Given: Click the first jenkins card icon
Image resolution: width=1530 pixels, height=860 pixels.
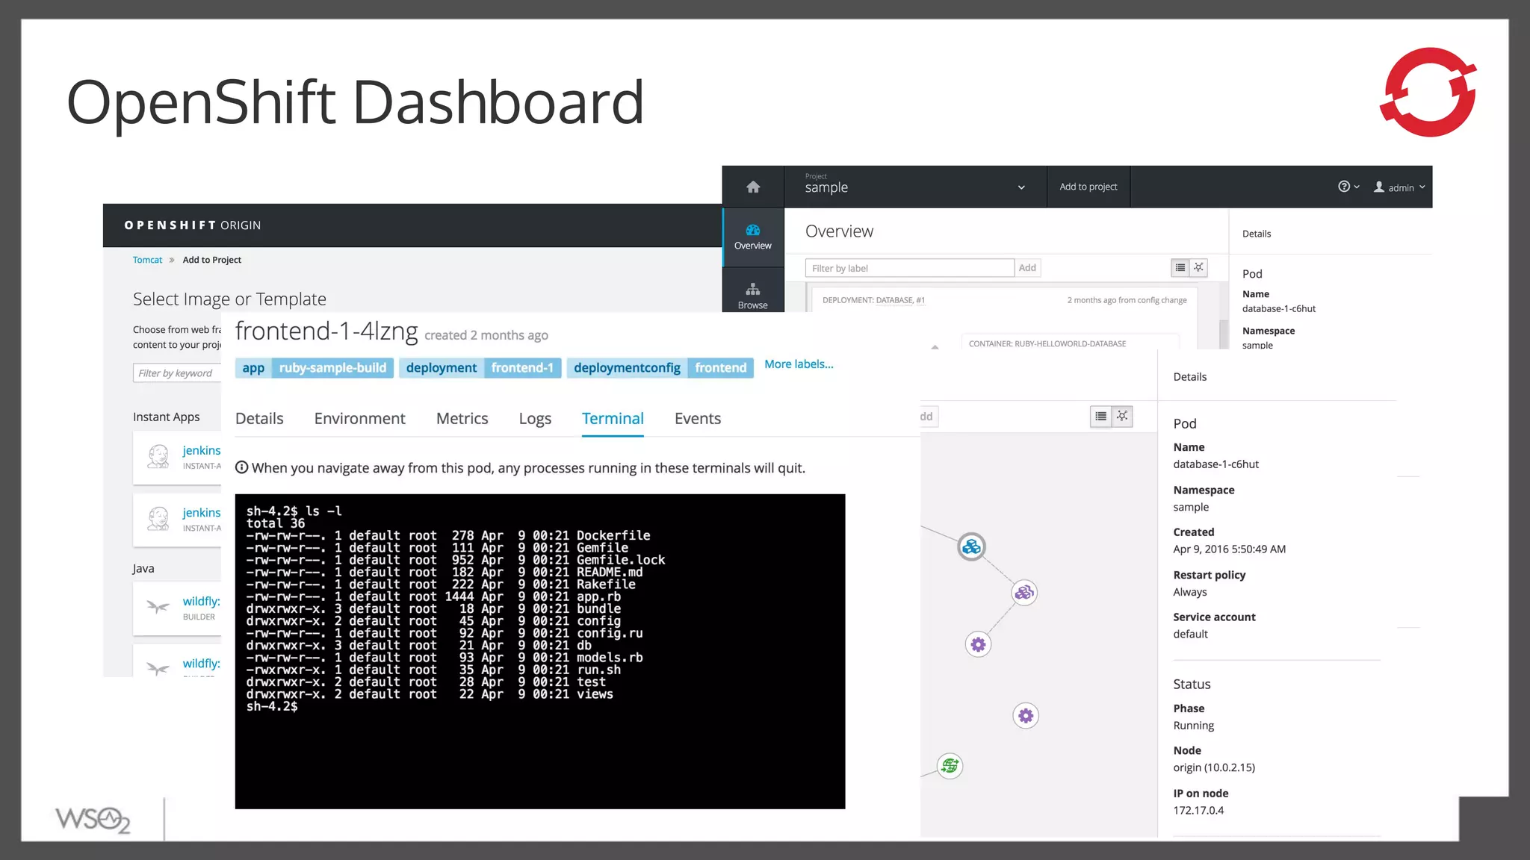Looking at the screenshot, I should coord(158,456).
